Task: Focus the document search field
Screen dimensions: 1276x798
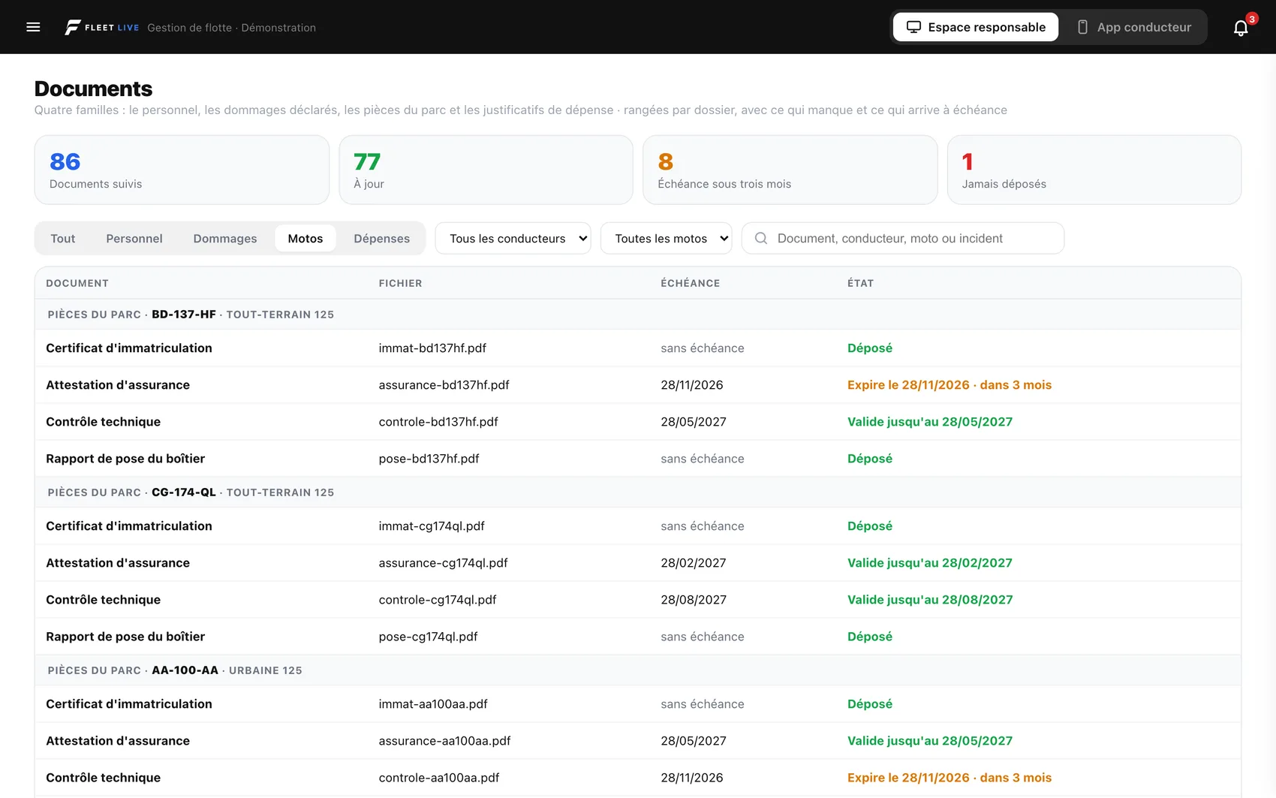Action: tap(903, 238)
